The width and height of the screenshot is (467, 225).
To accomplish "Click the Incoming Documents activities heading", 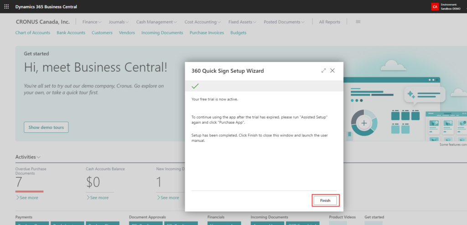I will pyautogui.click(x=269, y=217).
